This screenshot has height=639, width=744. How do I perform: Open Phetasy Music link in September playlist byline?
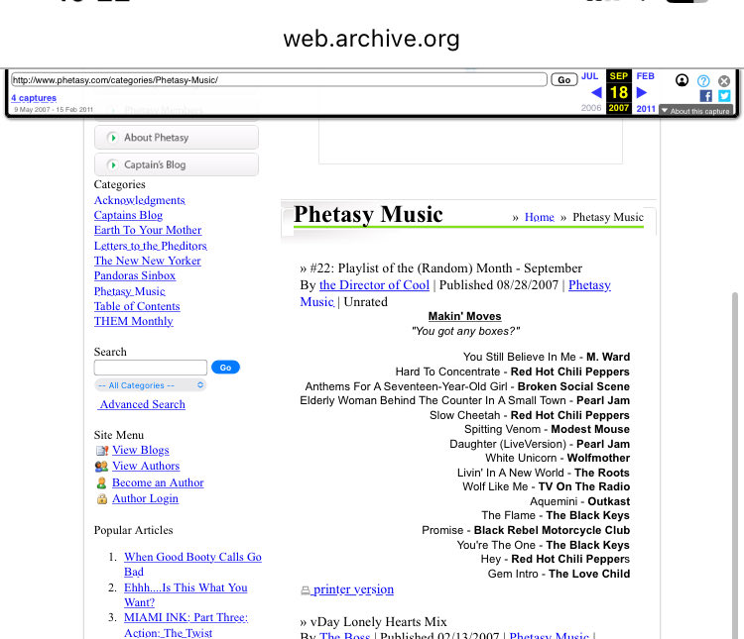coord(589,285)
